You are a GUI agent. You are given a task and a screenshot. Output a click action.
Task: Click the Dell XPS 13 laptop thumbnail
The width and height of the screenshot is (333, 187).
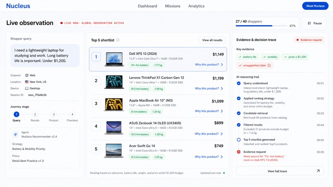pos(114,59)
